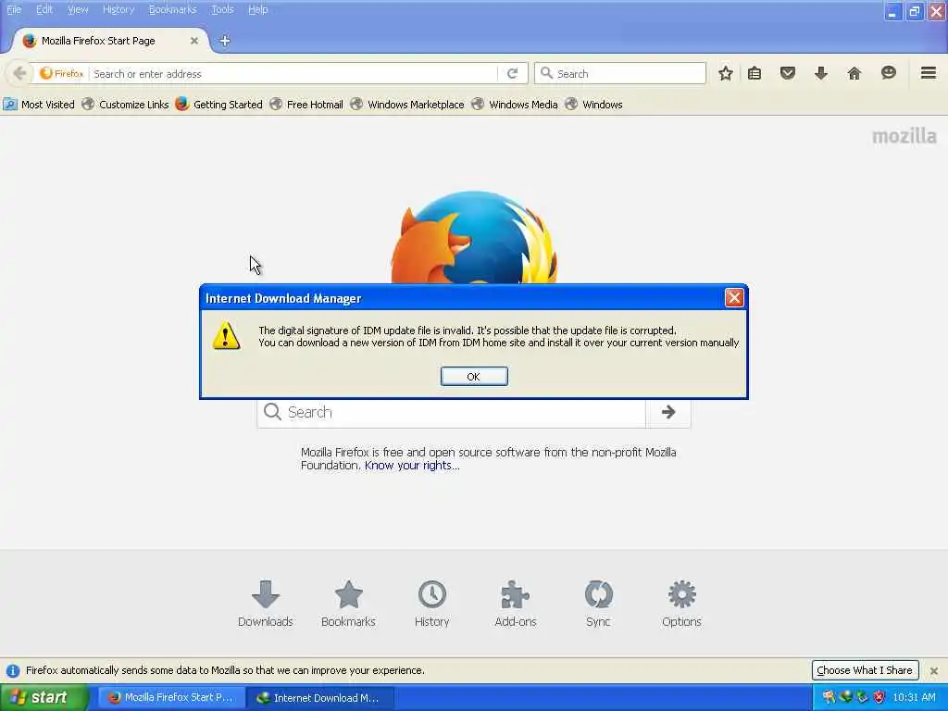Open the View menu

coord(78,9)
